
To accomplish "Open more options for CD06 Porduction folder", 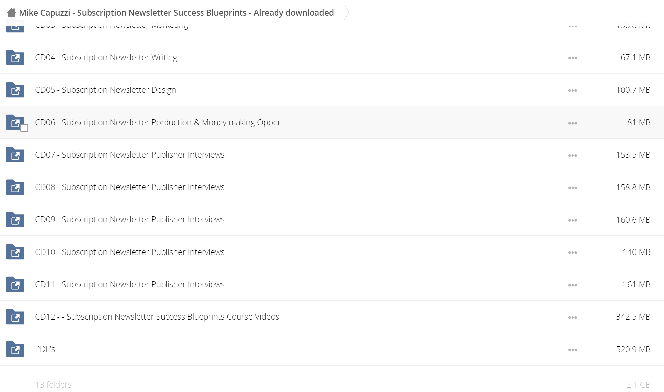I will 572,123.
